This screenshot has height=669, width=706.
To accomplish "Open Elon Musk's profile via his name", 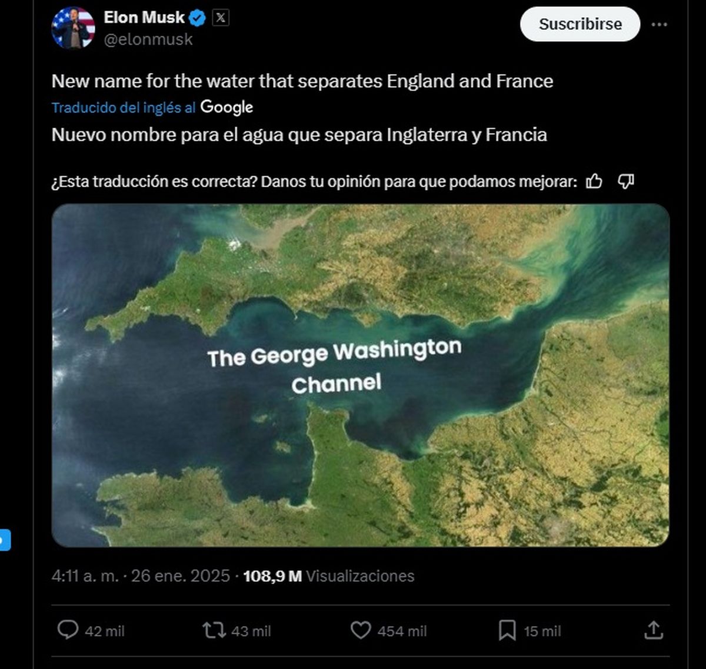I will [143, 17].
